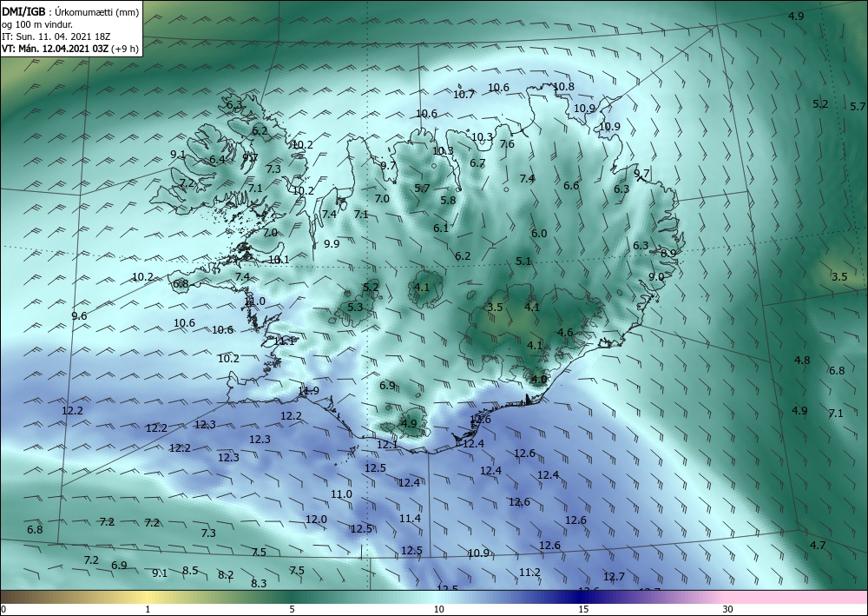This screenshot has height=616, width=868.
Task: Click the 10.8 value on the map
Action: click(x=563, y=86)
